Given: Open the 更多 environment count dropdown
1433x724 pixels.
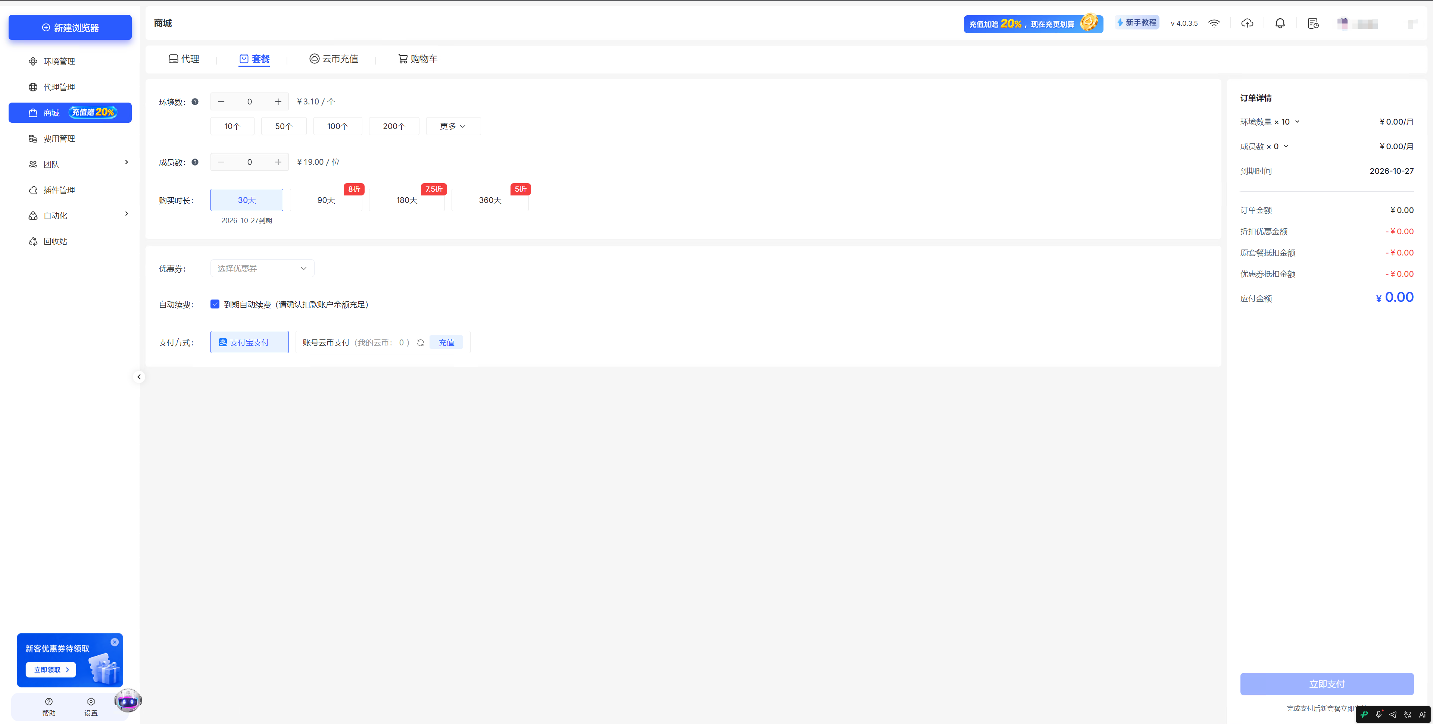Looking at the screenshot, I should (x=453, y=126).
